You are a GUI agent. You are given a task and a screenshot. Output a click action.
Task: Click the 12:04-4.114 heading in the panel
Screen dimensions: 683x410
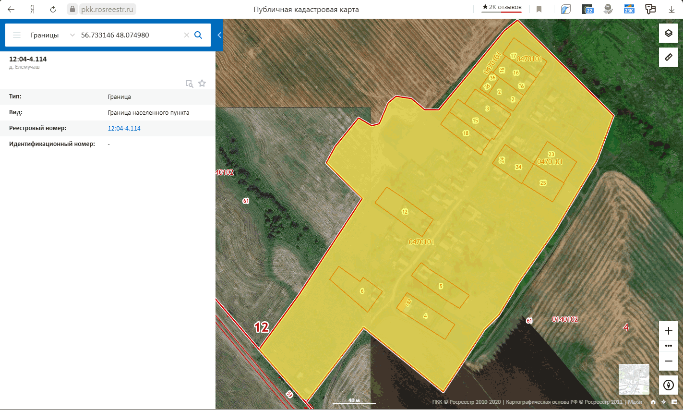[x=28, y=59]
